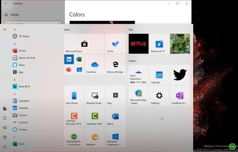Open the Weather tile
Screen dimensions: 238x152
(x=95, y=137)
